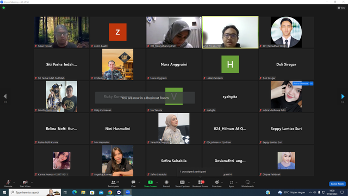Open the Chat panel
The width and height of the screenshot is (348, 196).
click(x=133, y=183)
